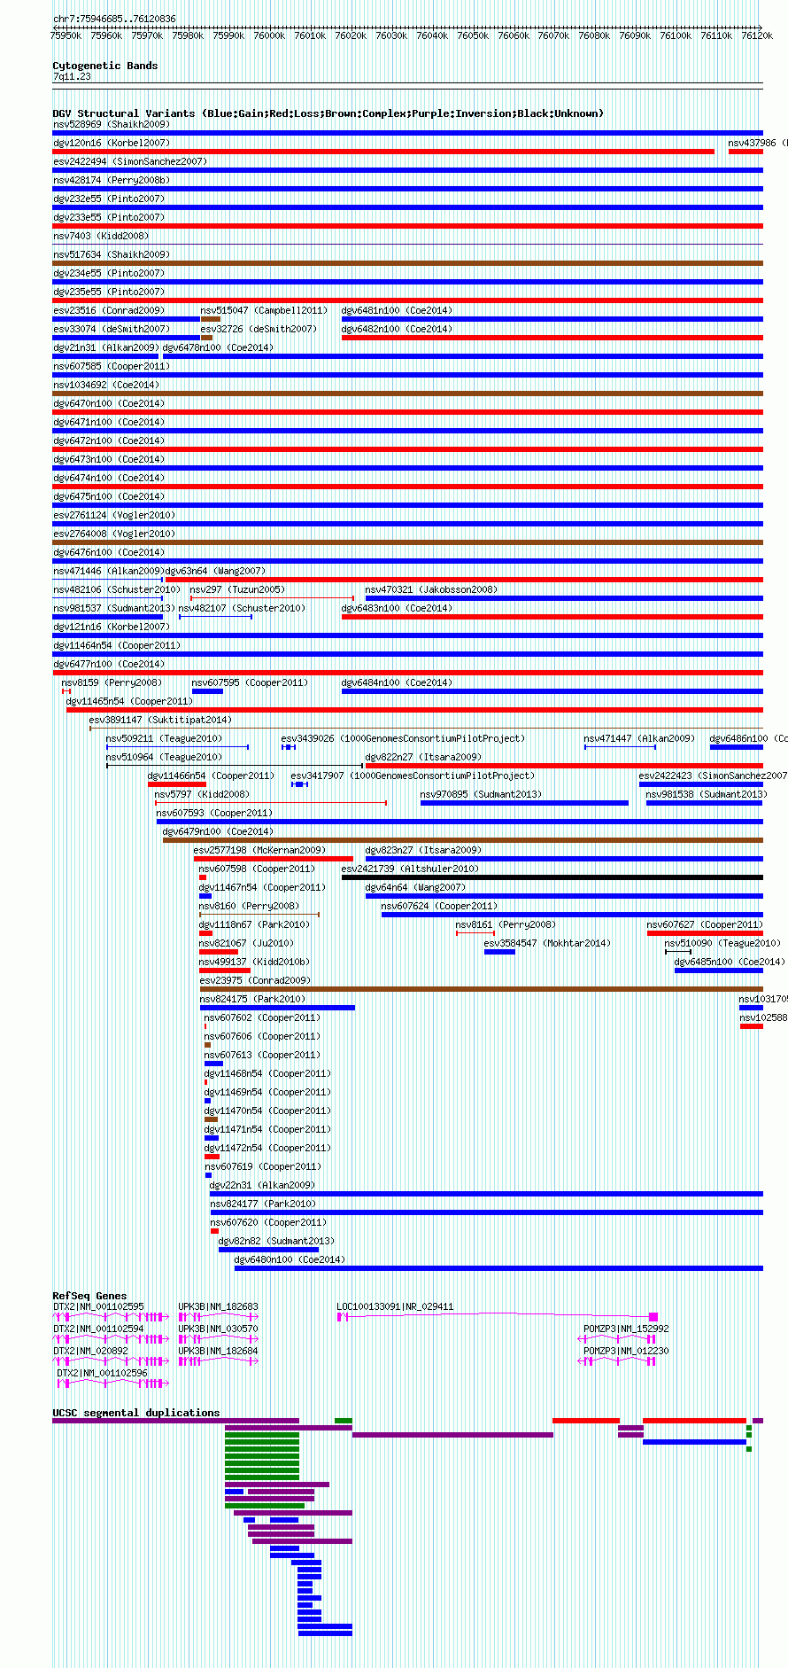Click the chr7:75946685..76120836 region label

pos(114,19)
